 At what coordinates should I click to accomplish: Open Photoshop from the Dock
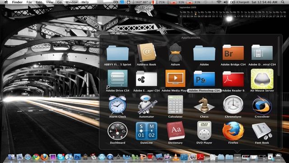(x=77, y=157)
